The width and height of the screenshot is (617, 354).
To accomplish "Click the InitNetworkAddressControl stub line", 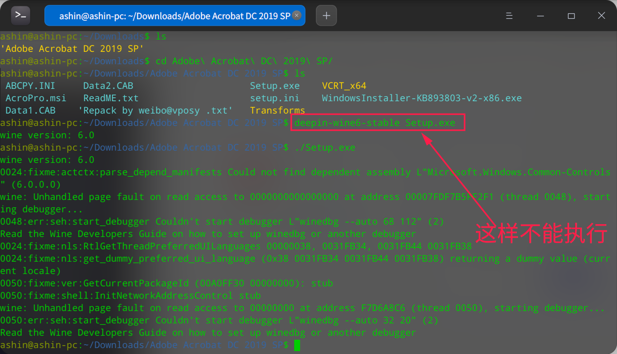I will [130, 296].
